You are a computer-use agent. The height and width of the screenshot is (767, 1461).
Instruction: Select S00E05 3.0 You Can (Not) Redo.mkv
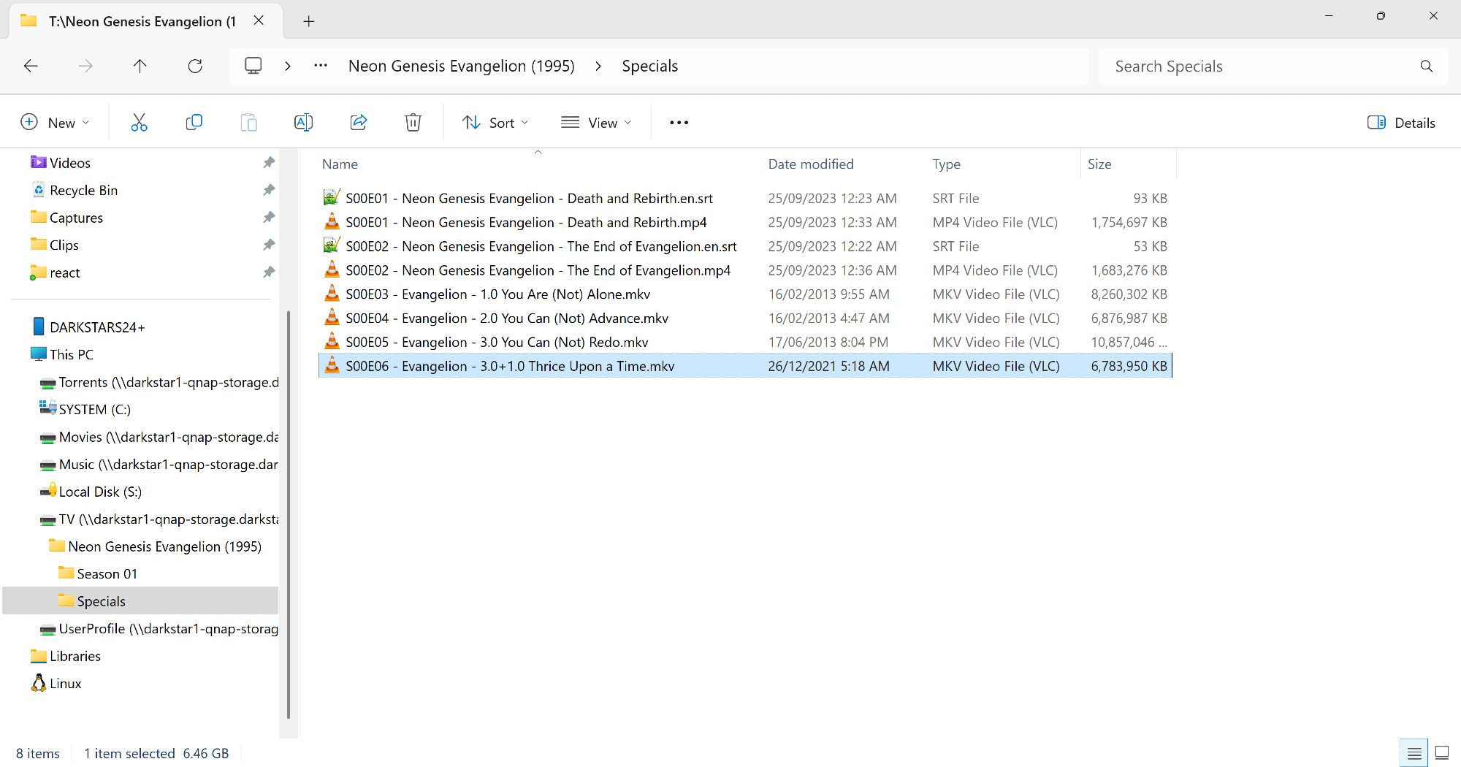(x=745, y=342)
